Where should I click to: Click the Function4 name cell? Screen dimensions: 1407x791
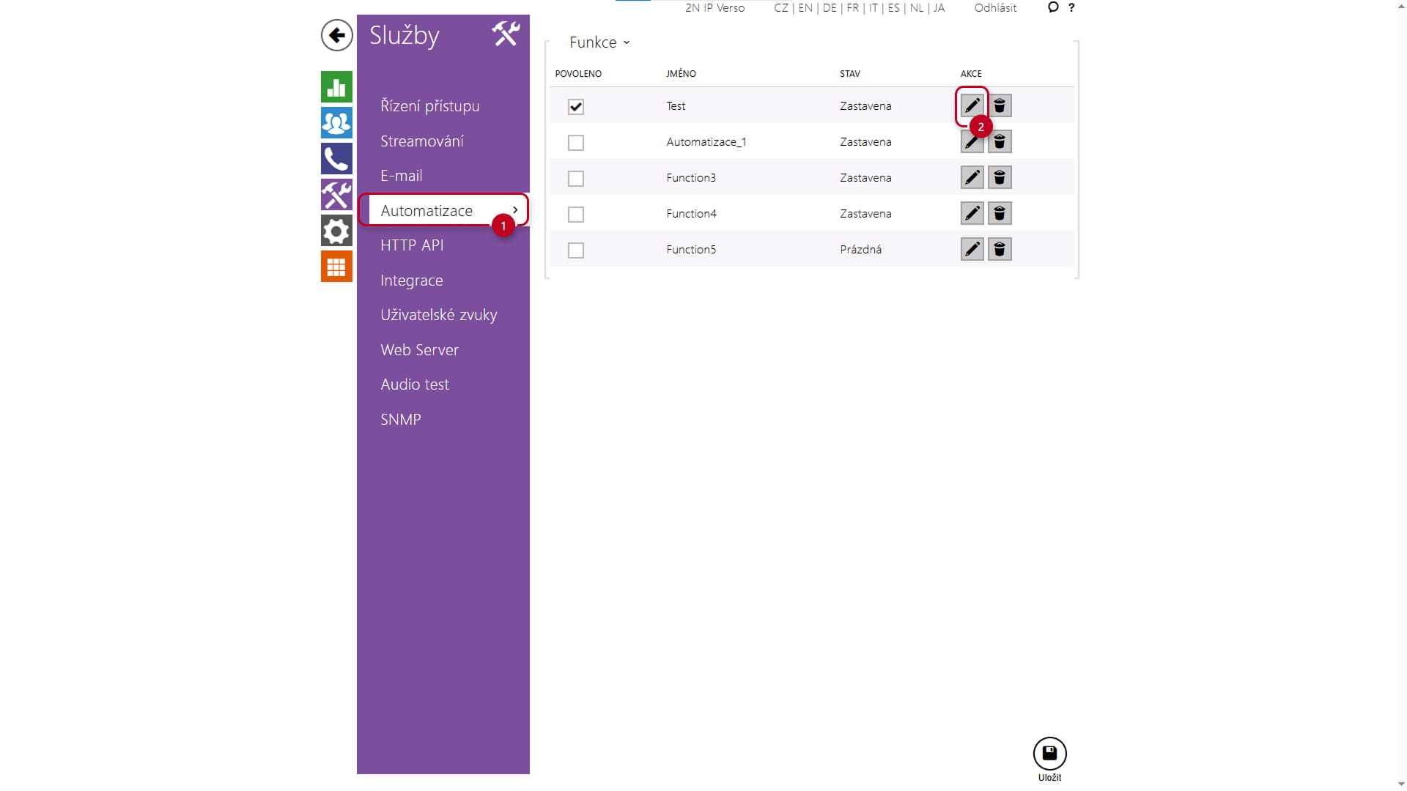pos(691,214)
